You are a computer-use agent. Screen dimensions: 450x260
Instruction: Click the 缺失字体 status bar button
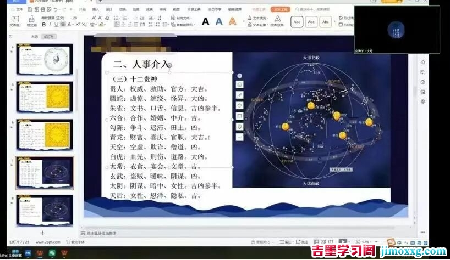click(75, 242)
